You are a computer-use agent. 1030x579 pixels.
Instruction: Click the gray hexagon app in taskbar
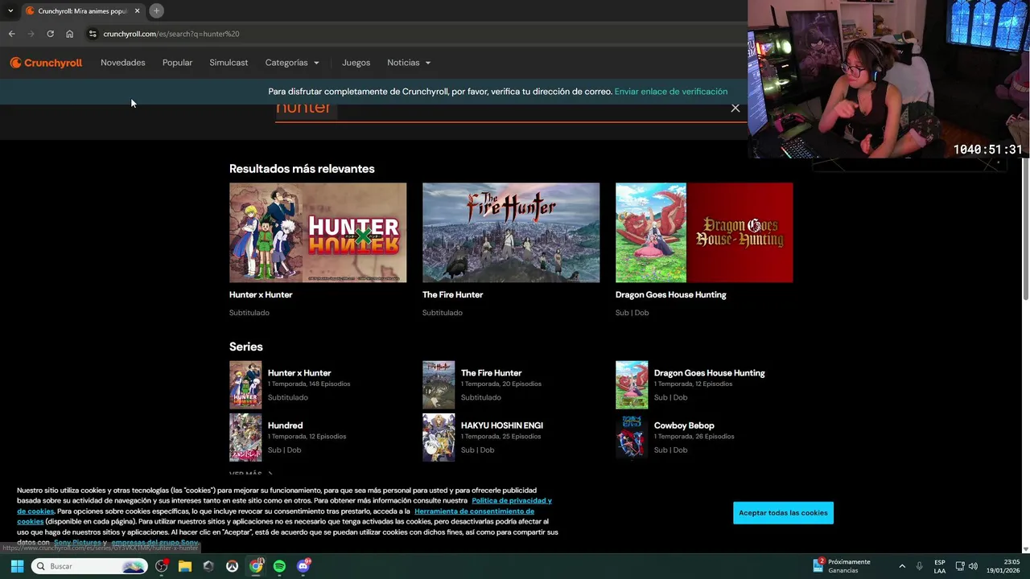[208, 566]
